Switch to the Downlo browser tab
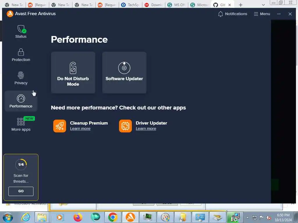This screenshot has width=298, height=223. 154,5
